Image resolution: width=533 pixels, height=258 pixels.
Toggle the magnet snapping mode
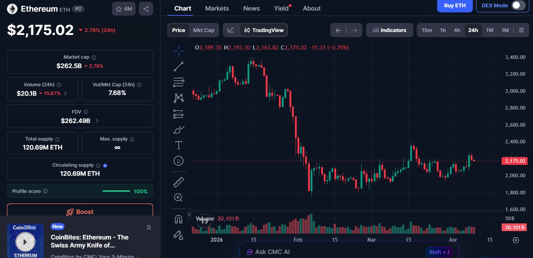178,219
